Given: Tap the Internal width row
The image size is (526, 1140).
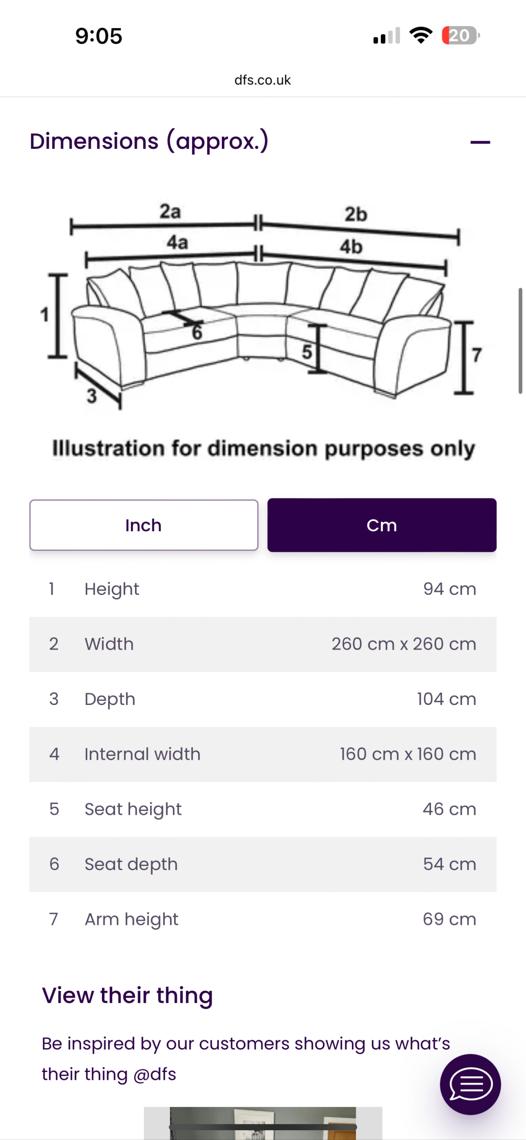Looking at the screenshot, I should [263, 754].
